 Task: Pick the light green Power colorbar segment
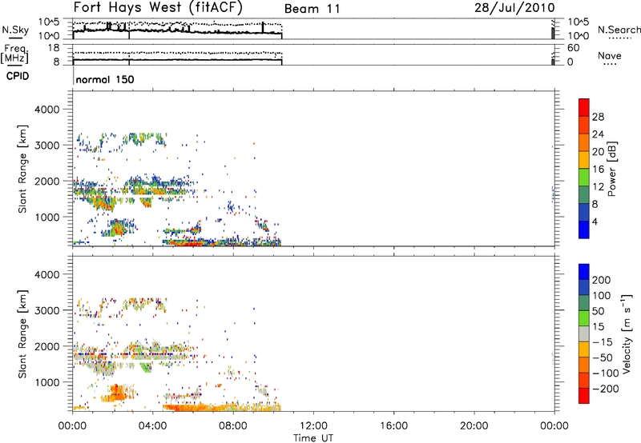584,177
